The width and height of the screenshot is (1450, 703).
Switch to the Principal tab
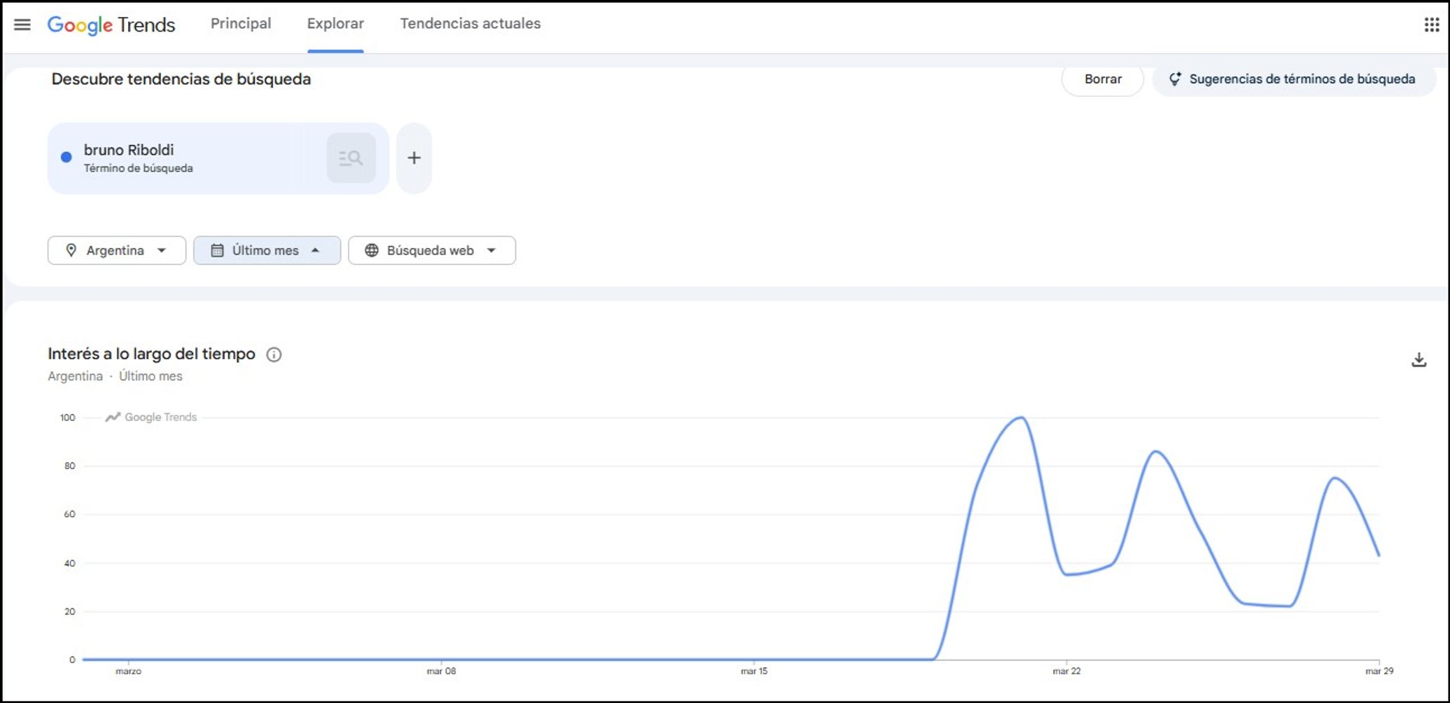pyautogui.click(x=241, y=24)
